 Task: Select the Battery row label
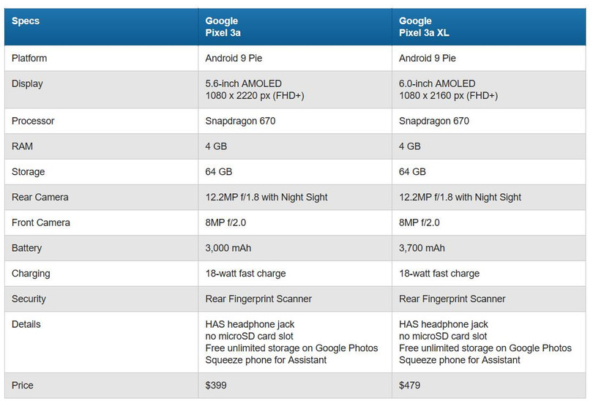27,248
